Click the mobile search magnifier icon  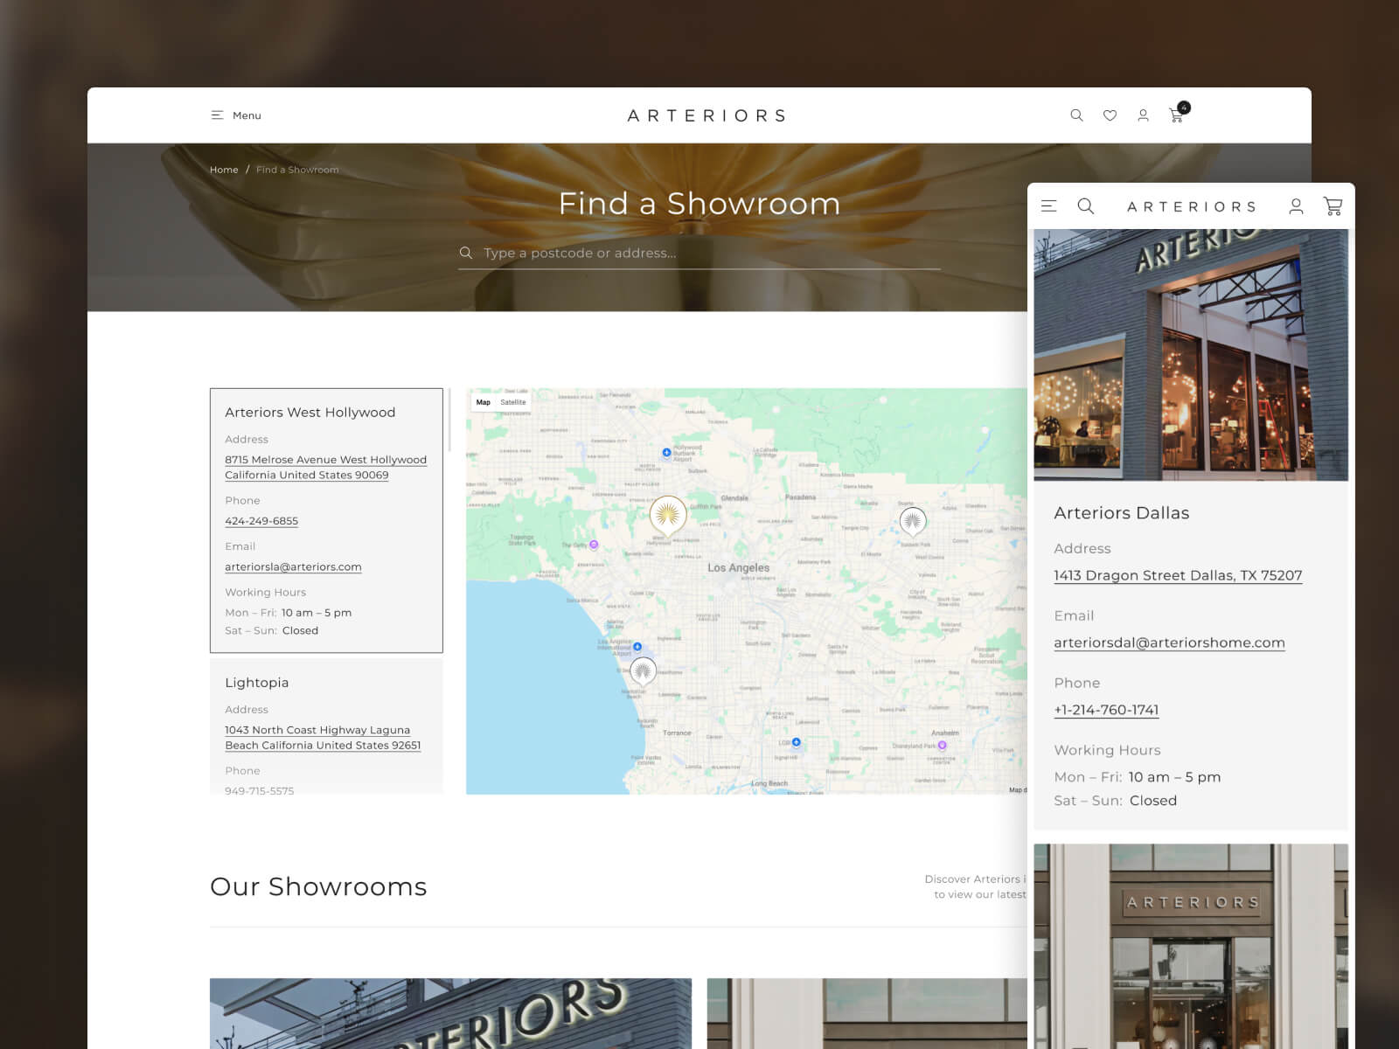(x=1086, y=206)
